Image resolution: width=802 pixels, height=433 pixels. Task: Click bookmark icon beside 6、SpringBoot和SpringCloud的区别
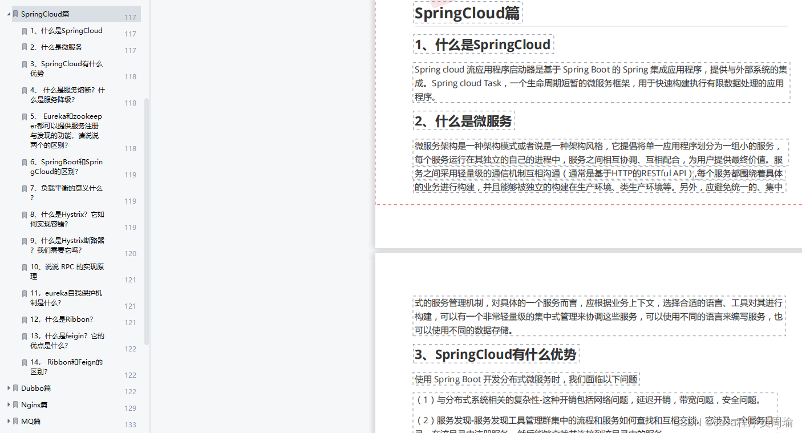[x=25, y=162]
